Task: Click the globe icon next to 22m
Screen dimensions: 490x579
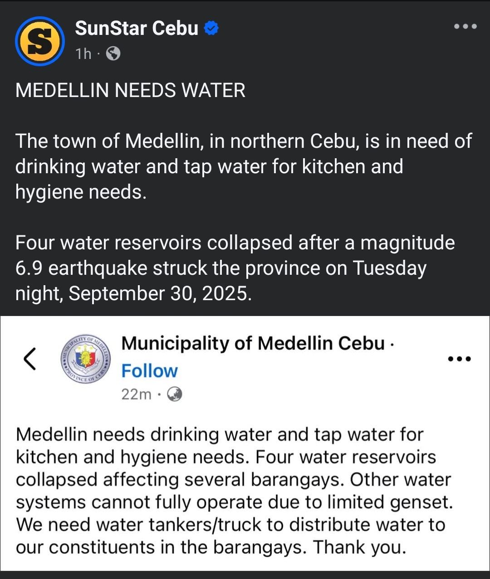Action: point(175,394)
